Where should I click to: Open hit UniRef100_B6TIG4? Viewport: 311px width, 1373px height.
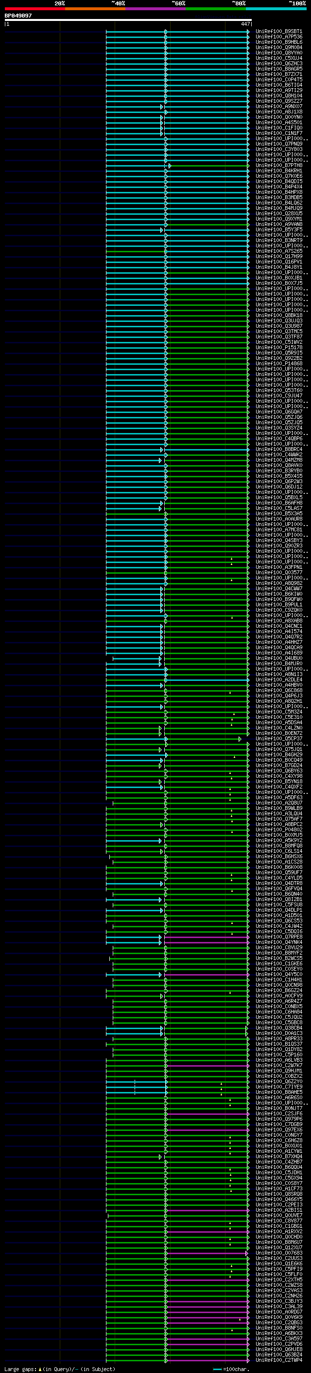coord(279,85)
